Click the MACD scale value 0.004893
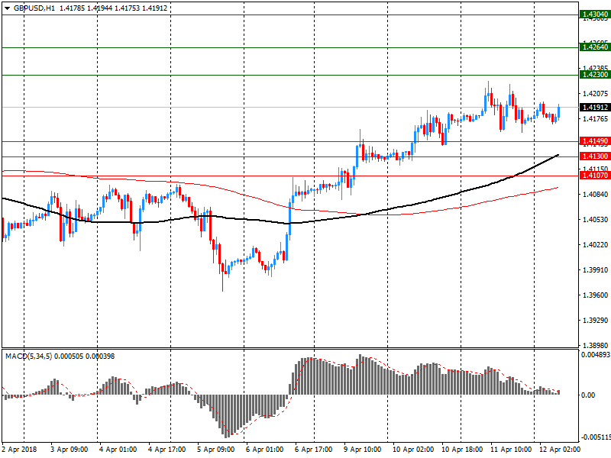Image resolution: width=611 pixels, height=458 pixels. [596, 355]
